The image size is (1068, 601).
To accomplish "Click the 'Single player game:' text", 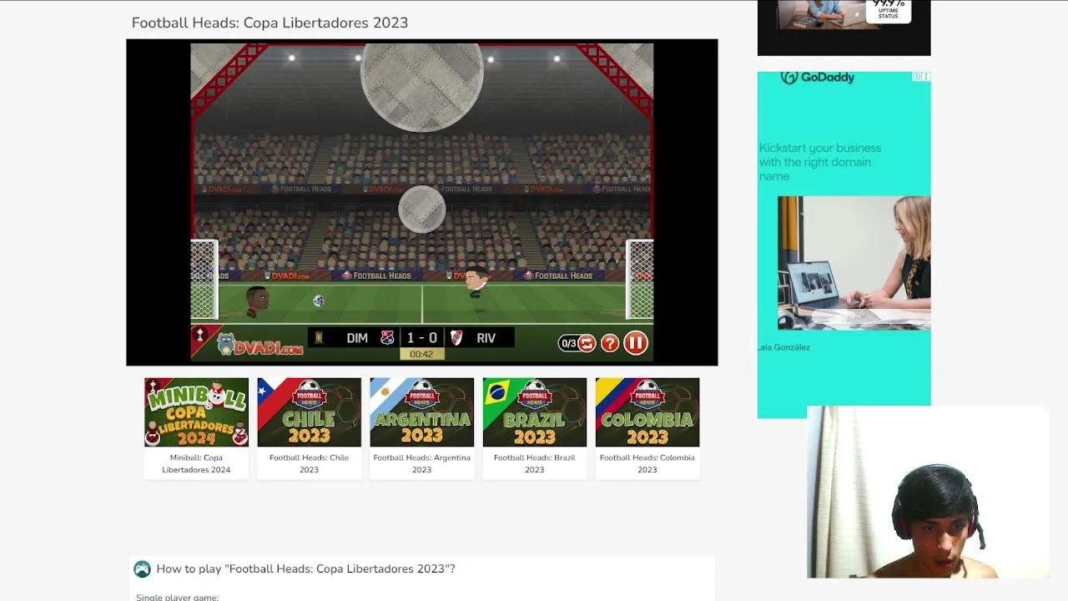I will (x=177, y=597).
